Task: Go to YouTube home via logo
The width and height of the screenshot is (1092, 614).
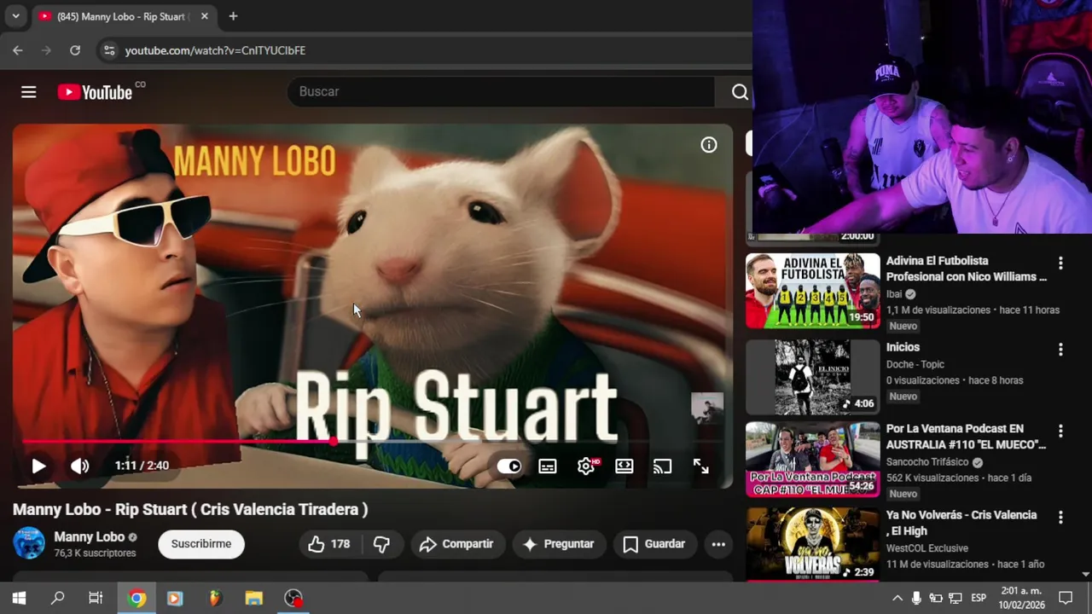Action: (x=95, y=92)
